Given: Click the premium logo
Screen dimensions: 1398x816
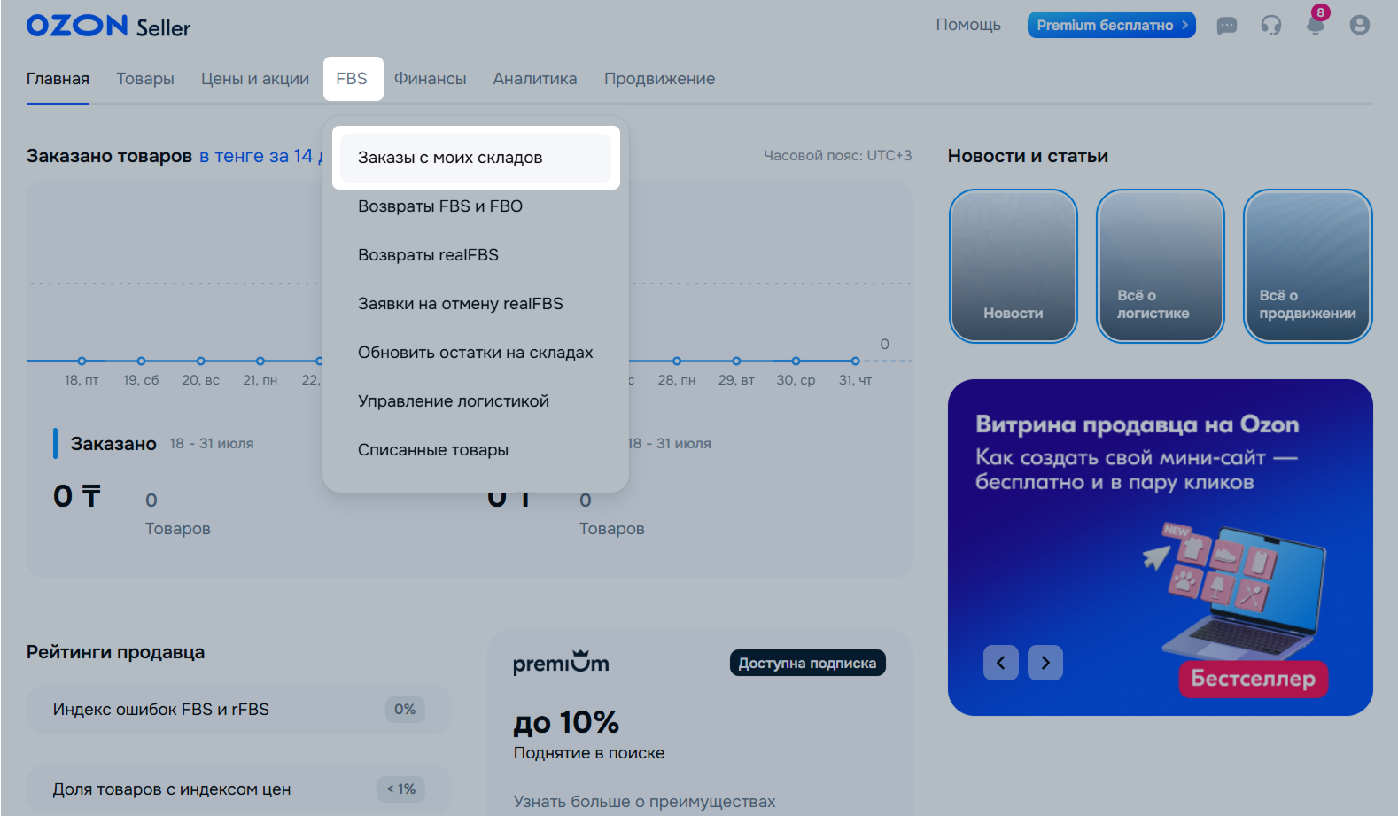Looking at the screenshot, I should 561,663.
